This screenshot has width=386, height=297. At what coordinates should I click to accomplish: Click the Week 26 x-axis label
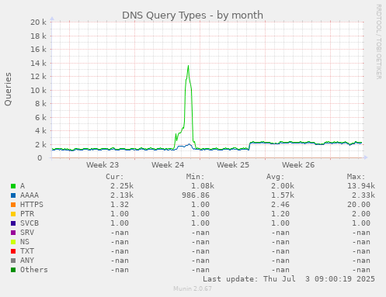[x=298, y=165]
